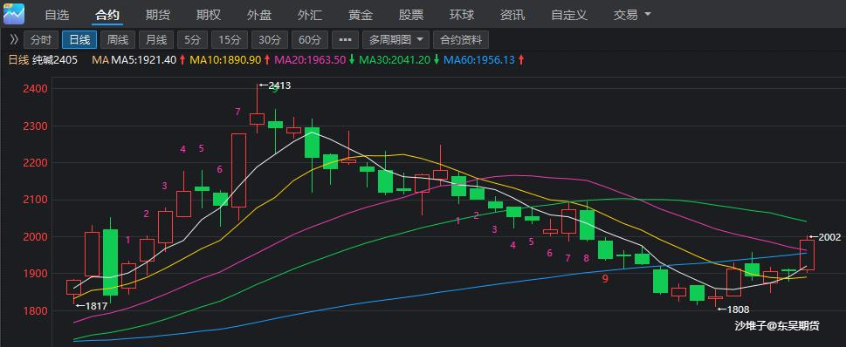Click the MA60:1956.13 value
Viewport: 846px width, 347px height.
coord(479,60)
